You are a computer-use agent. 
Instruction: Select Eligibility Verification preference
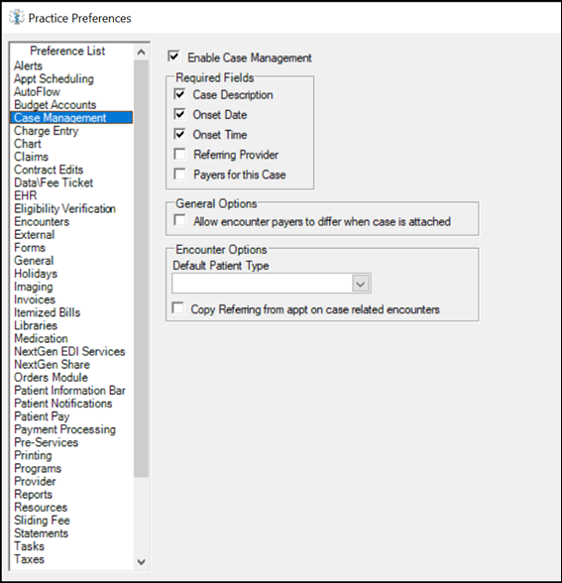(64, 208)
